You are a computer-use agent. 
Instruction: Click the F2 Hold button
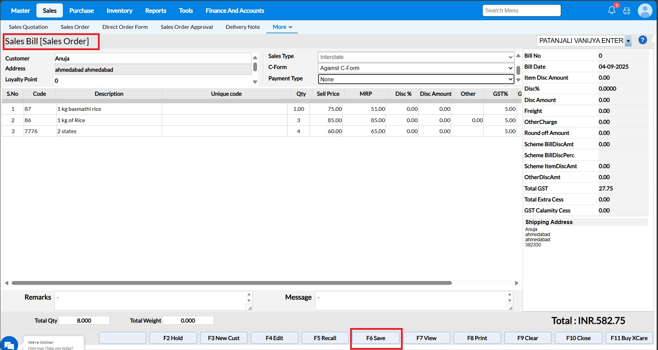[x=173, y=338]
